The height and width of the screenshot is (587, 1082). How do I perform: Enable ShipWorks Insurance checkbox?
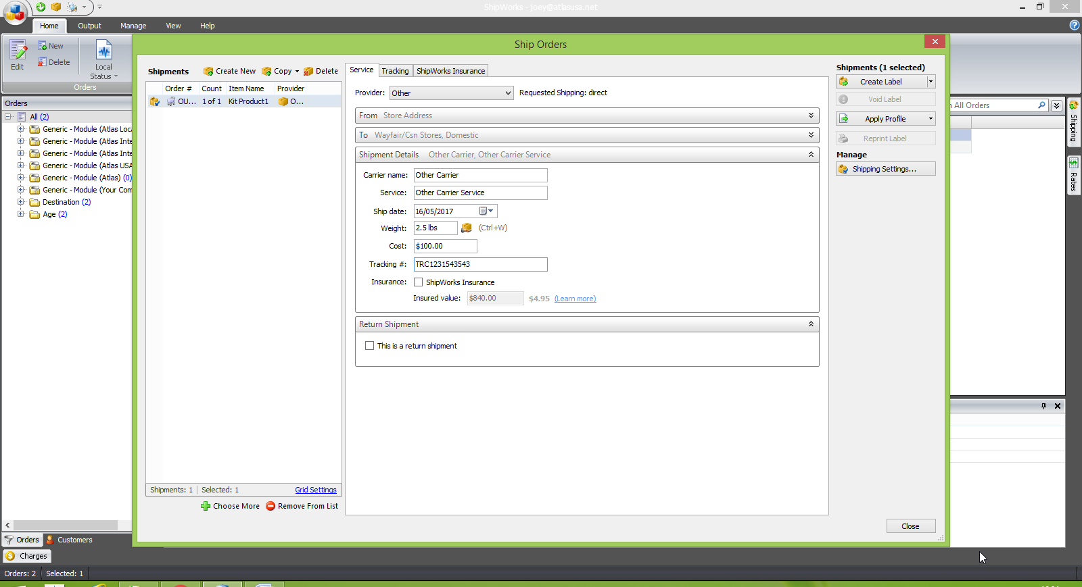point(419,282)
